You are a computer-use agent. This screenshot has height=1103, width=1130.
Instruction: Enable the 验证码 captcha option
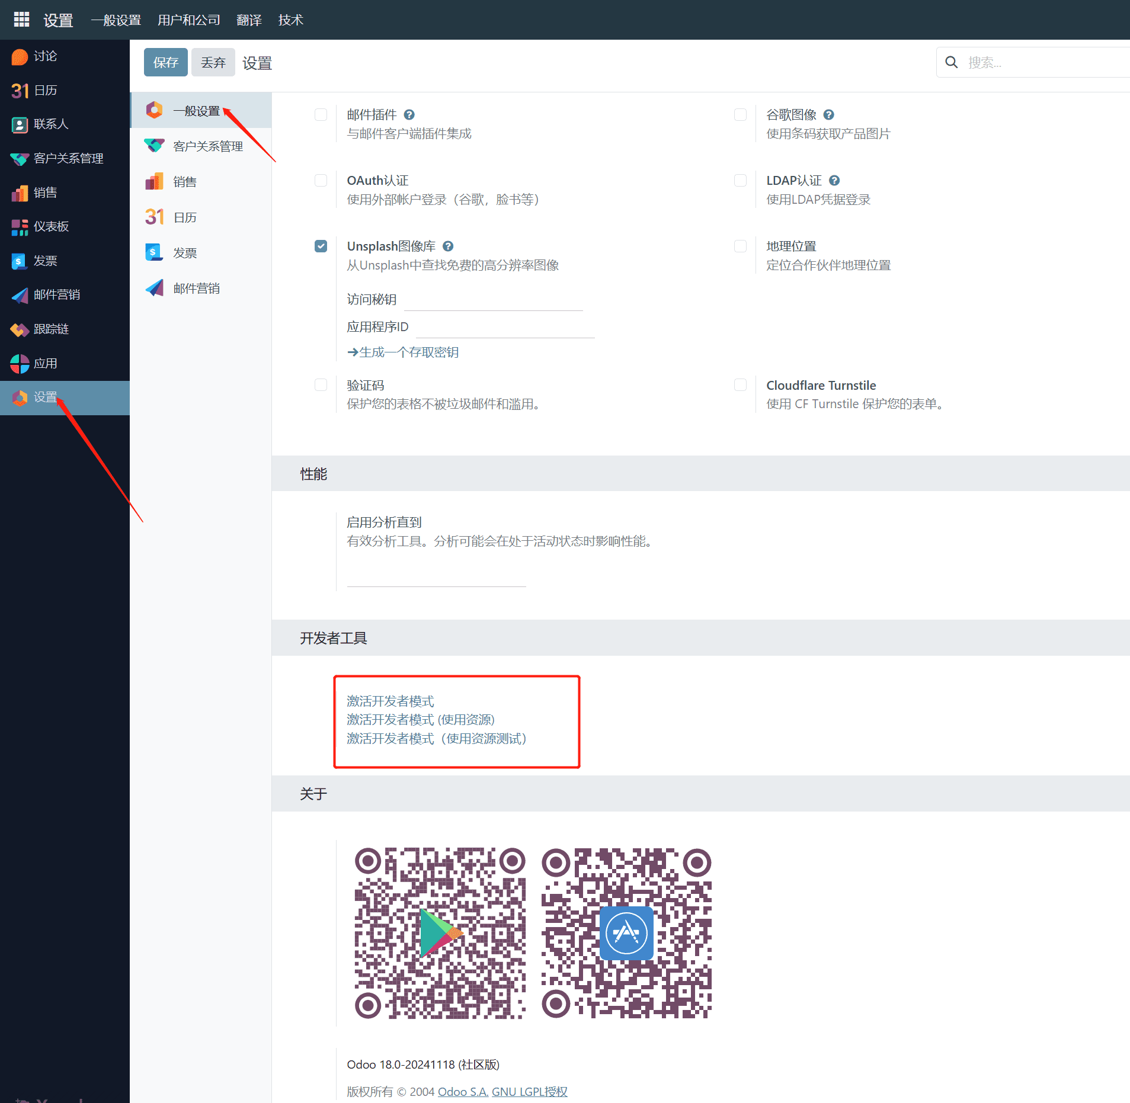click(x=321, y=384)
